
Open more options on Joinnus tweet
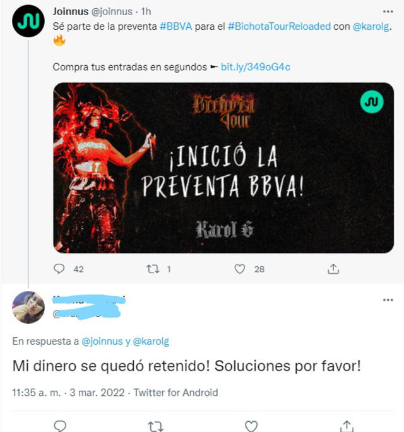coord(388,11)
